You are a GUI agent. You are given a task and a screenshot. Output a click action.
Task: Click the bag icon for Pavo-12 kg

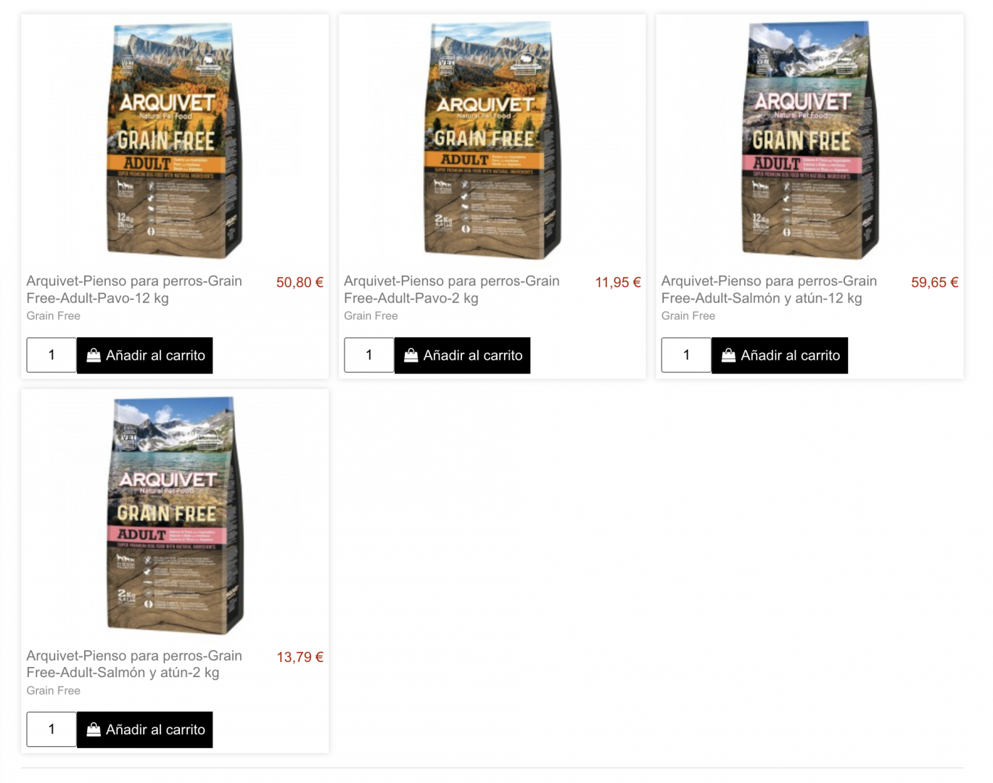click(x=94, y=355)
